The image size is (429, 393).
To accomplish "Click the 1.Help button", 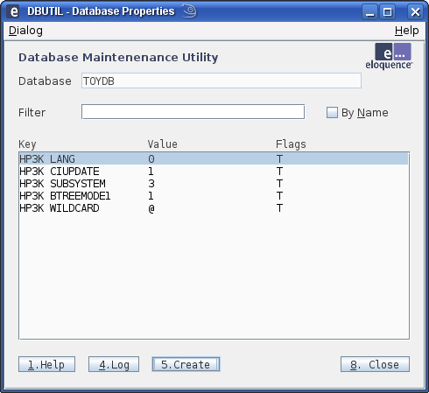I will (46, 364).
